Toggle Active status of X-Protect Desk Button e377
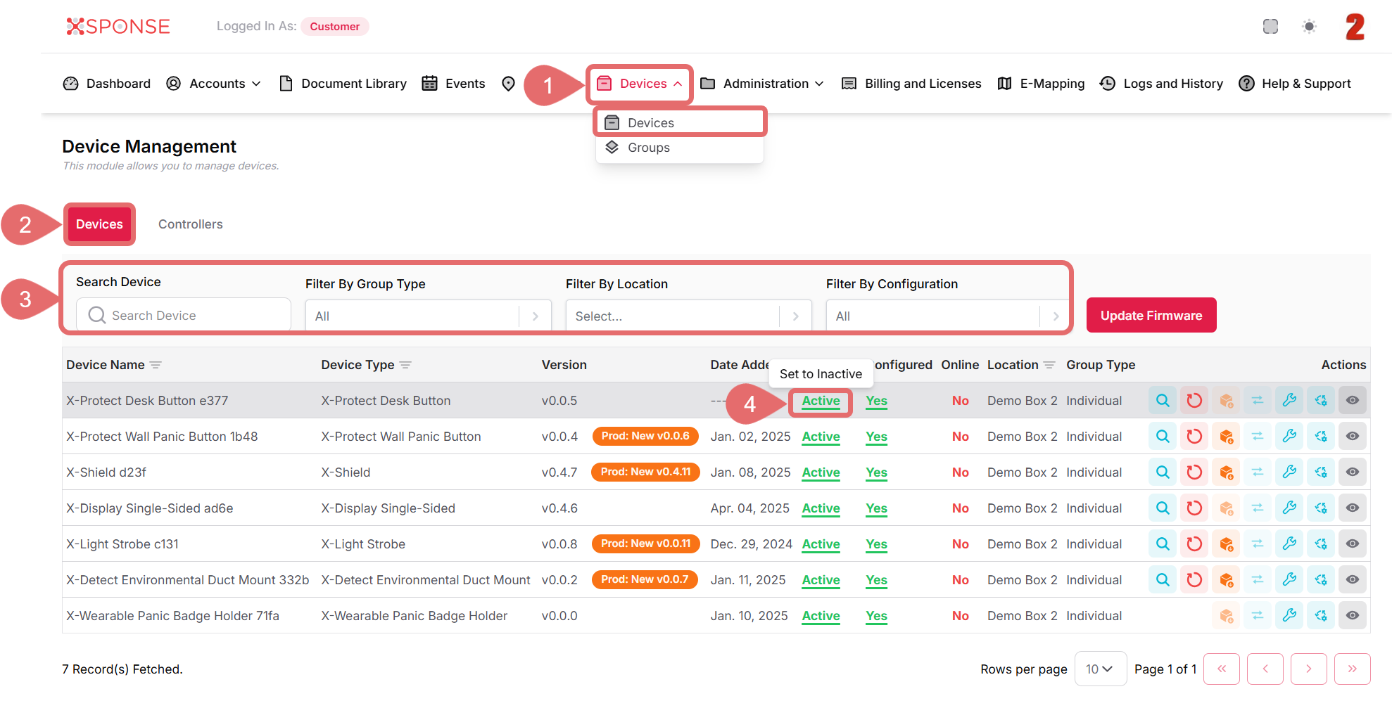The width and height of the screenshot is (1392, 708). [x=821, y=401]
